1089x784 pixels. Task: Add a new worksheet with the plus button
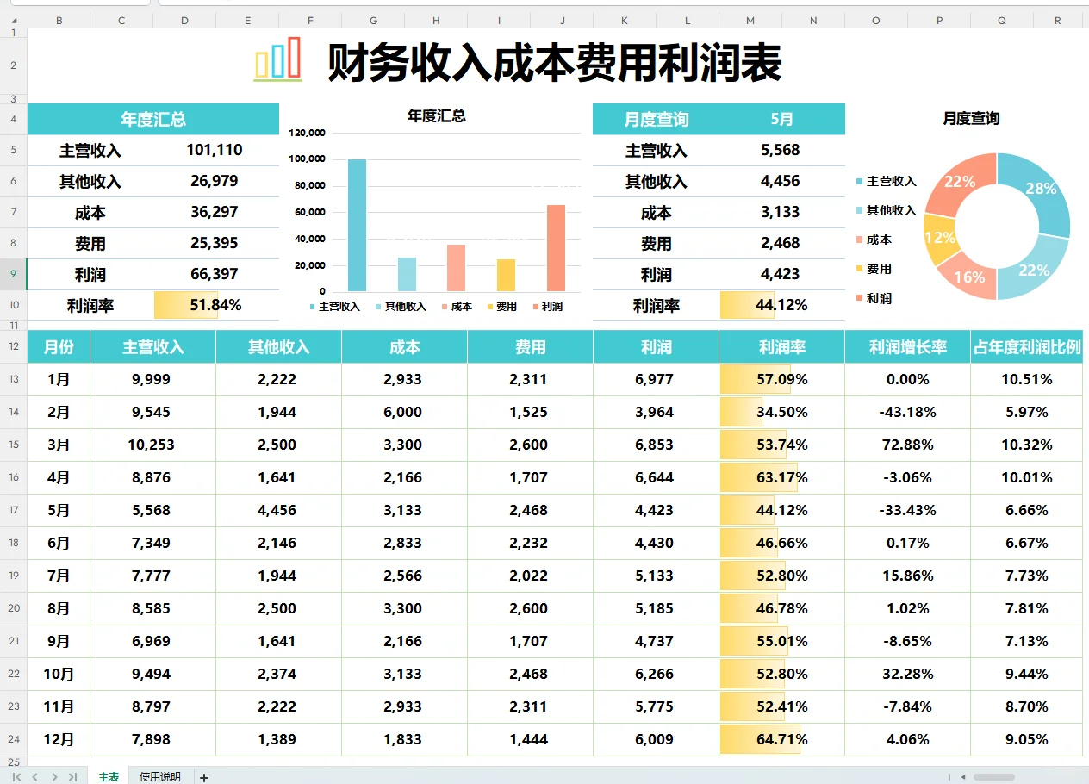(203, 775)
